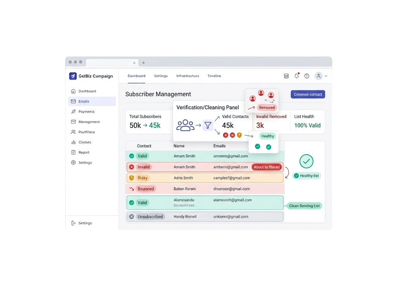Click the Unsubscribed status badge
The width and height of the screenshot is (397, 287).
tap(150, 217)
